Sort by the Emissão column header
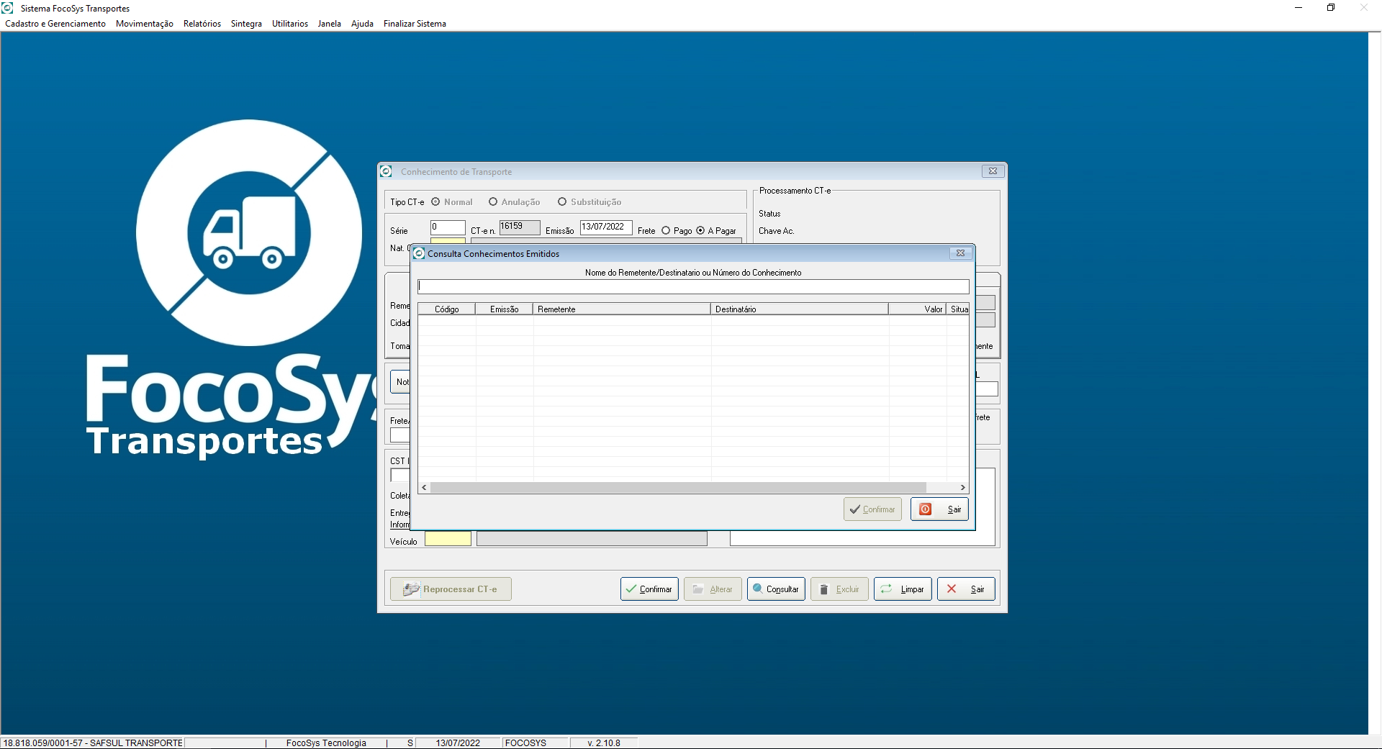1382x749 pixels. point(504,309)
